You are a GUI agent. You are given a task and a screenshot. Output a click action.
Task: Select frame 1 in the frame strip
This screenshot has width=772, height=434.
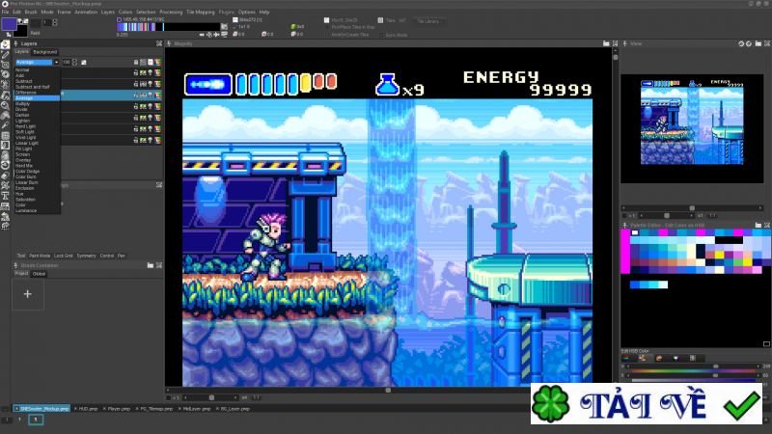click(36, 420)
